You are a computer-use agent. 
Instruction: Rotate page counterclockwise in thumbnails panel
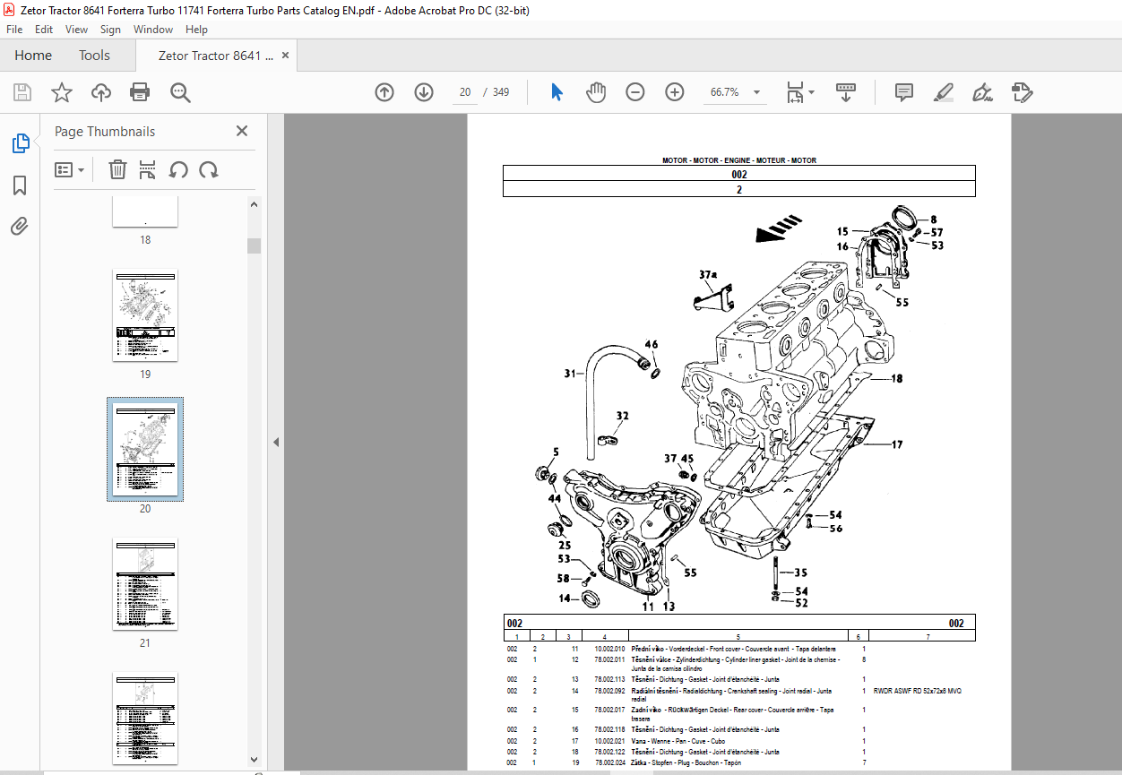(178, 169)
